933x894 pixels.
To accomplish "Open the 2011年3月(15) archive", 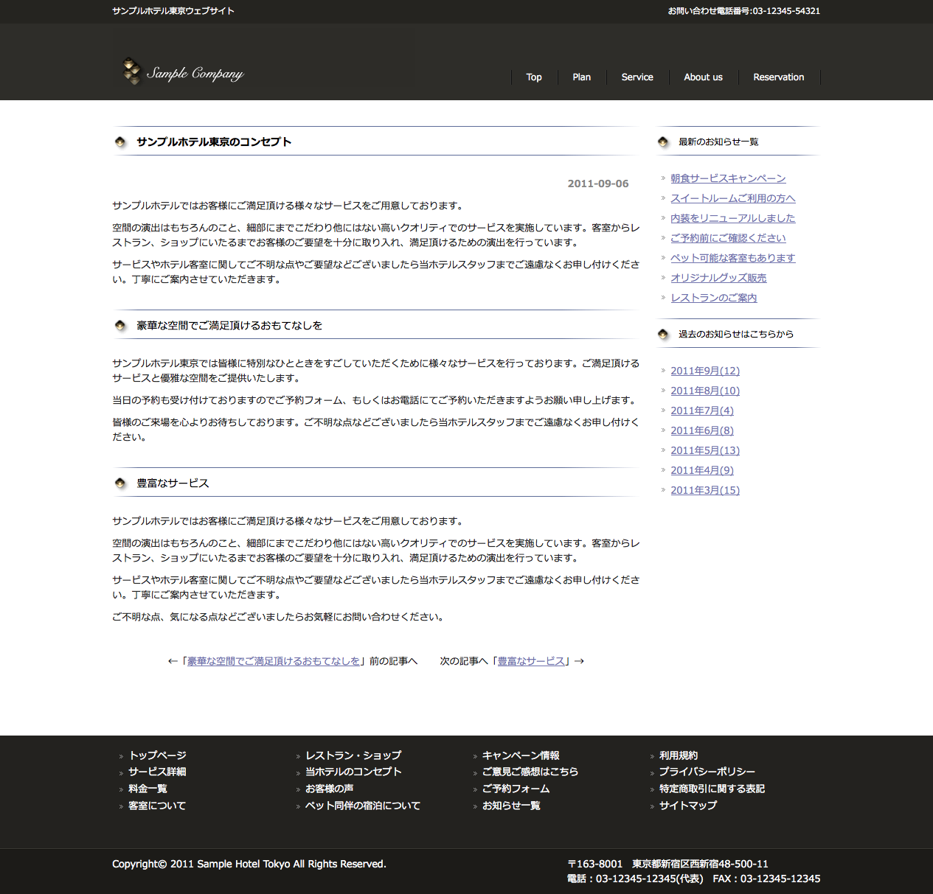I will (705, 490).
